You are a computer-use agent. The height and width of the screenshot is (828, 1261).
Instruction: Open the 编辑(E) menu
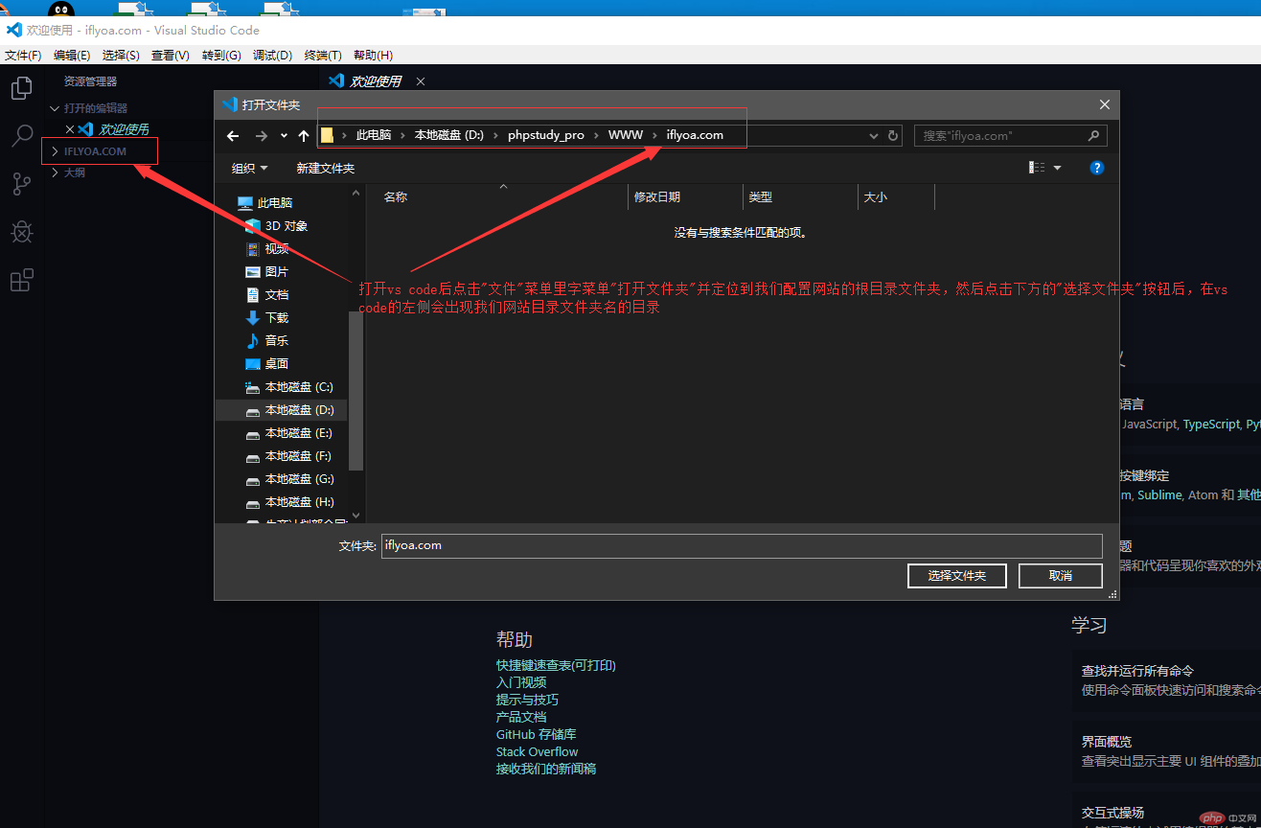coord(72,56)
